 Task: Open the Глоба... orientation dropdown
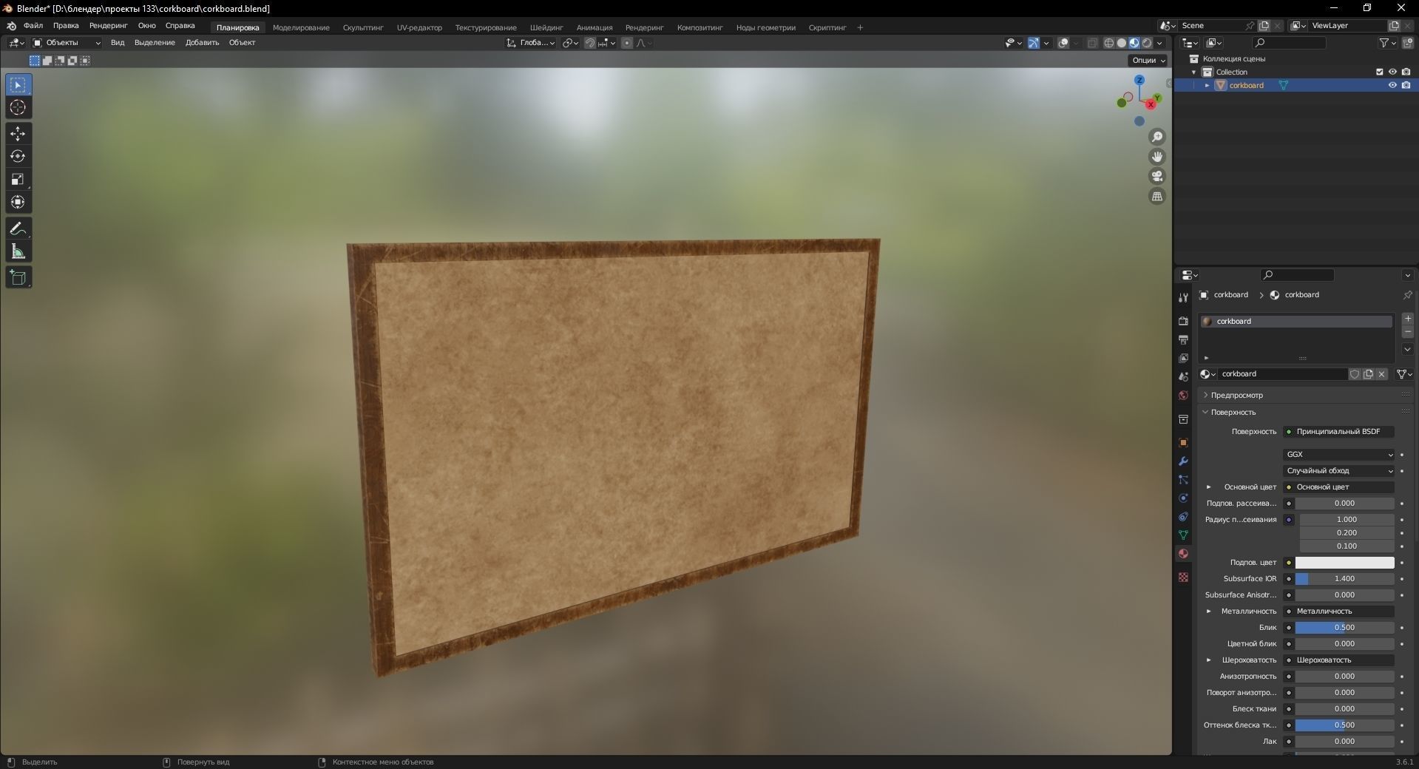(531, 43)
